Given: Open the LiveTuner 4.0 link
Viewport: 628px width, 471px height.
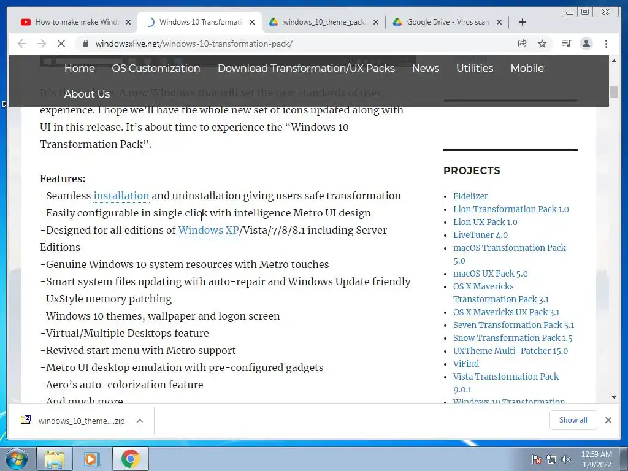Looking at the screenshot, I should (480, 235).
